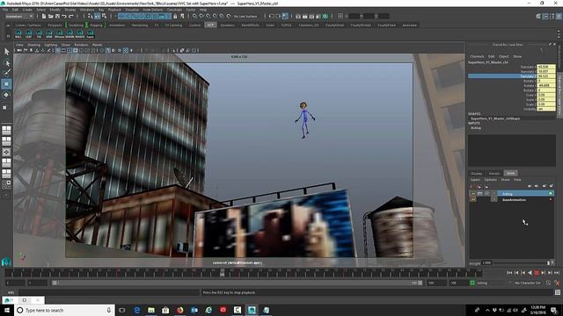Open shelf options menu gear icon
The image size is (563, 316).
[8, 36]
